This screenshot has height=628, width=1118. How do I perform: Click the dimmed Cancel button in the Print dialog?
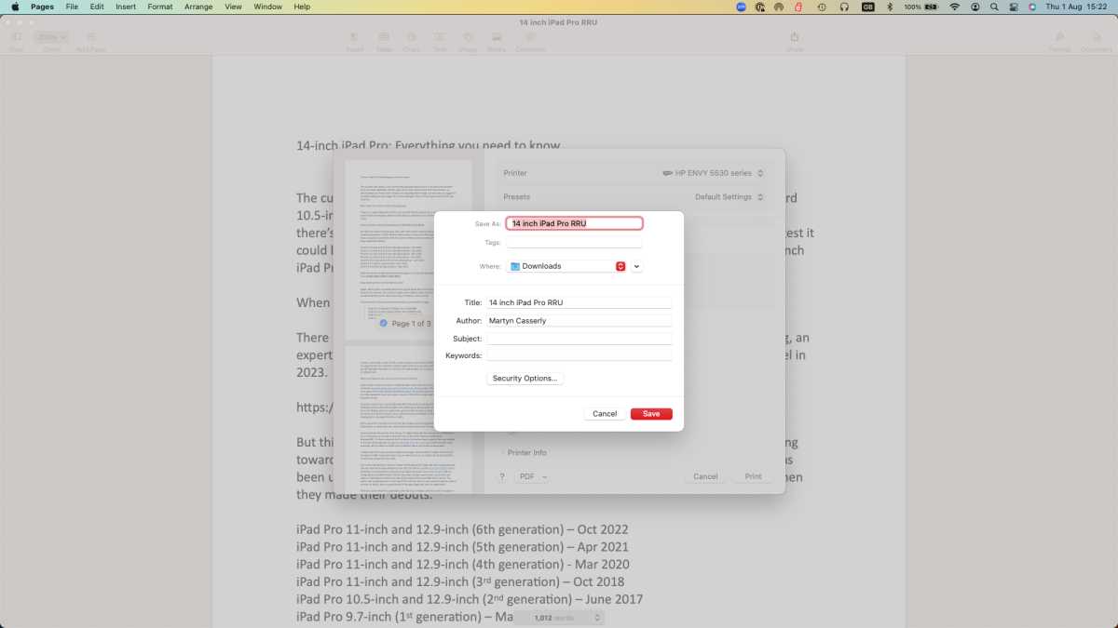click(x=705, y=476)
